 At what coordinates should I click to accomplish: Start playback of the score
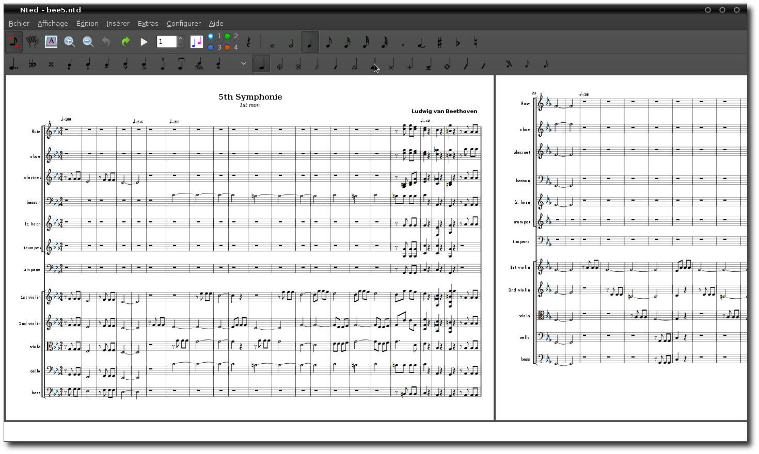click(x=144, y=42)
